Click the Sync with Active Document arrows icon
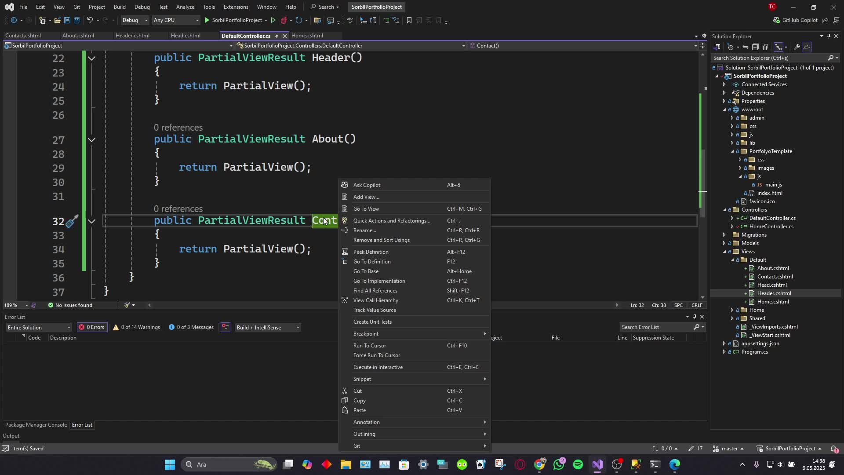The width and height of the screenshot is (844, 475). [x=746, y=47]
